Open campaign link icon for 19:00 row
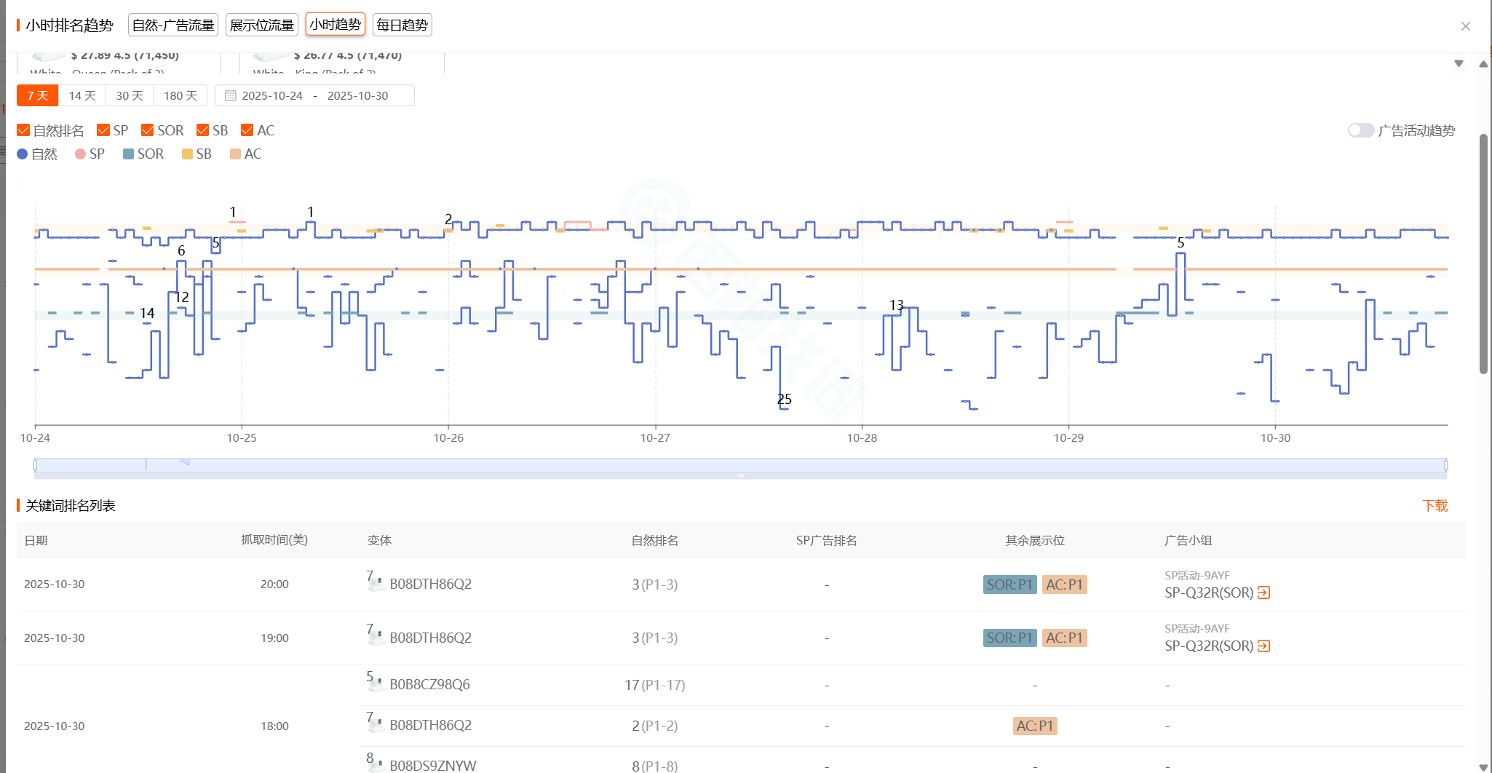Viewport: 1492px width, 773px height. click(x=1263, y=646)
